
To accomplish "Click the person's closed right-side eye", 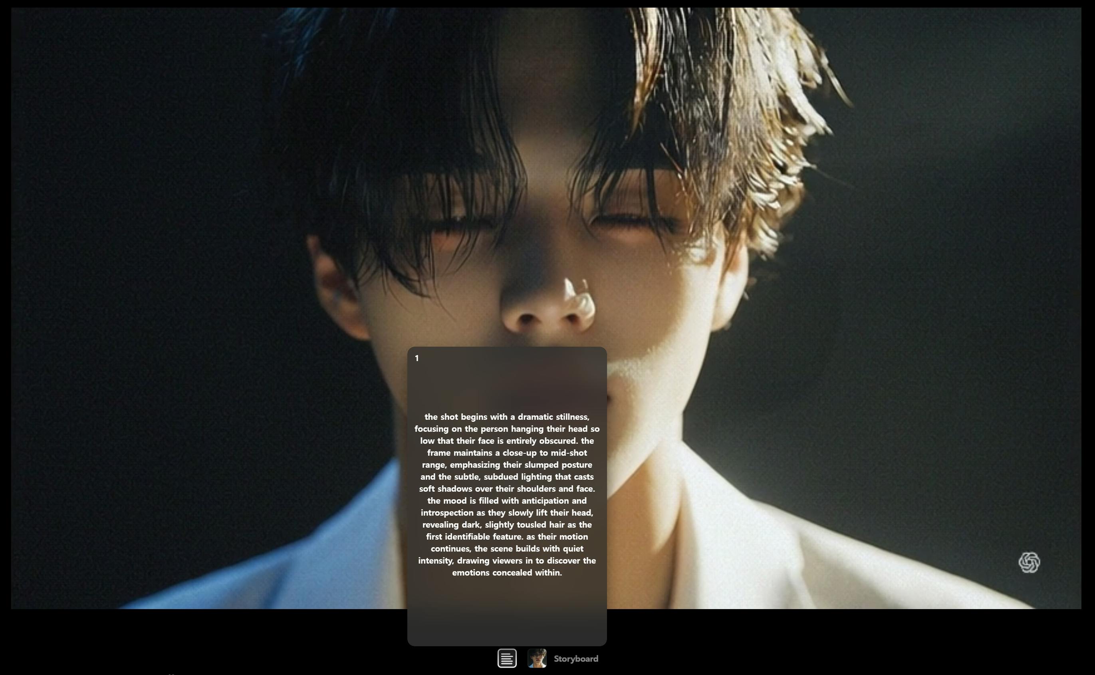I will 634,221.
